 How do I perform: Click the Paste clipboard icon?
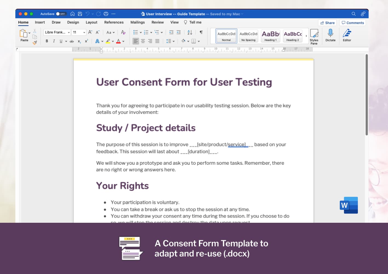(x=23, y=33)
